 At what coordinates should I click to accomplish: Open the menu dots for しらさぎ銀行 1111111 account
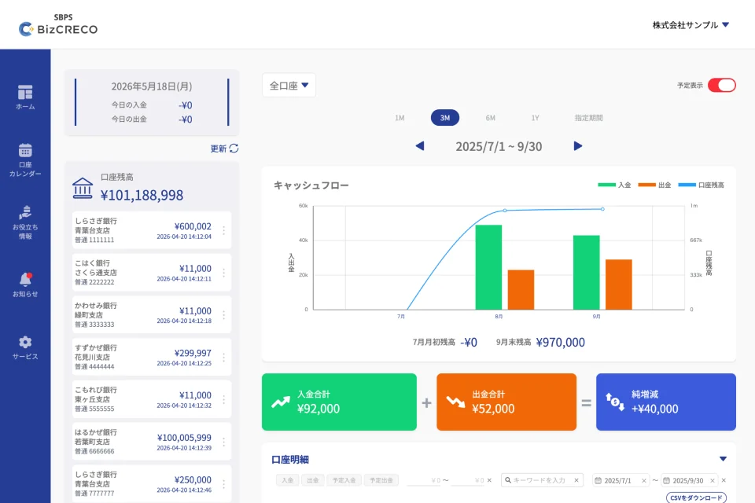point(224,230)
